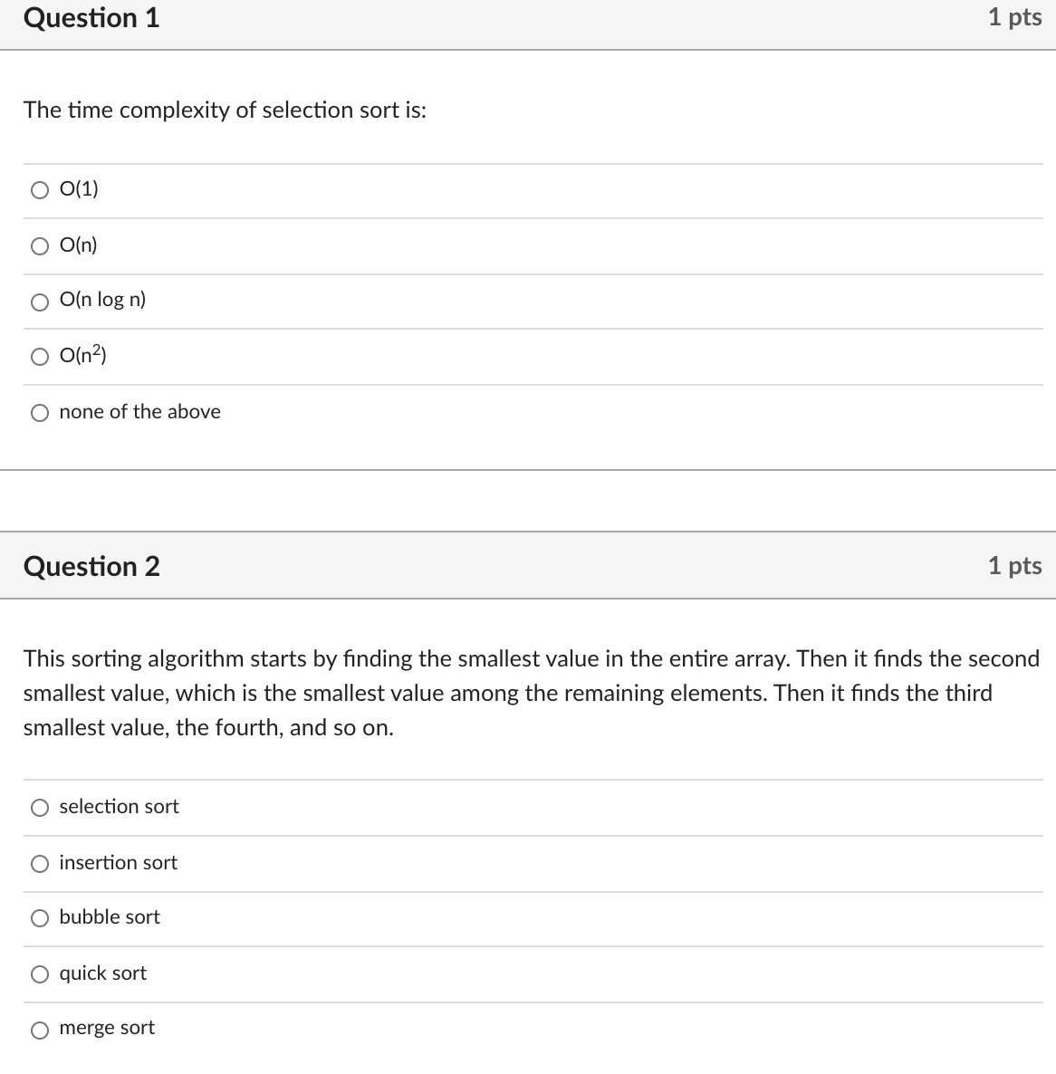Click the merge sort answer label text
The image size is (1056, 1074).
[x=107, y=1028]
